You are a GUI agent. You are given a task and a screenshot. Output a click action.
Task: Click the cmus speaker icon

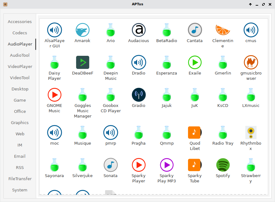point(251,30)
